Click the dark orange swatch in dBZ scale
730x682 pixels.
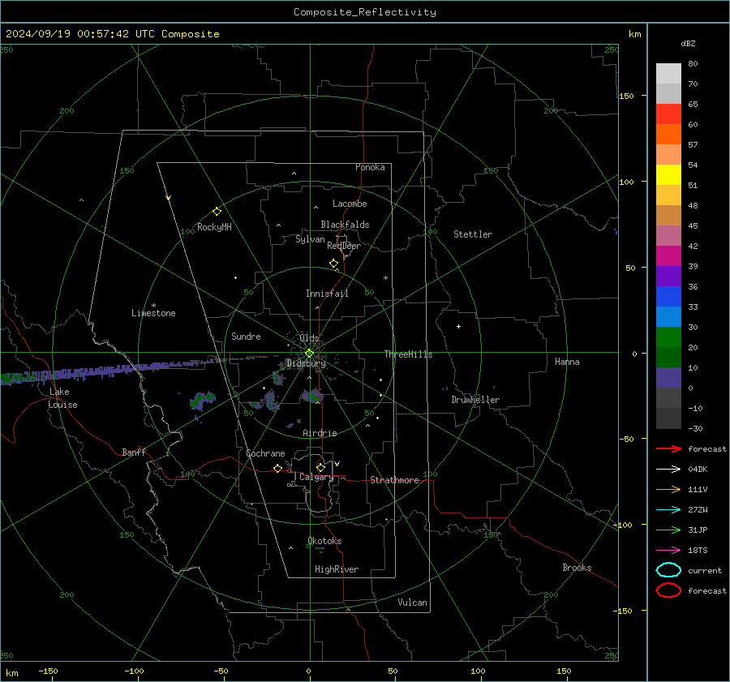coord(668,134)
